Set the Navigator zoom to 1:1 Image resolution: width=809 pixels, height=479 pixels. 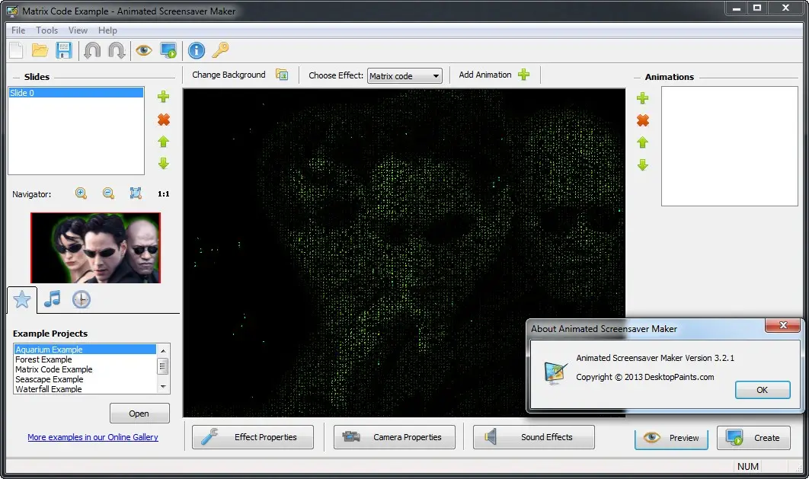(164, 194)
